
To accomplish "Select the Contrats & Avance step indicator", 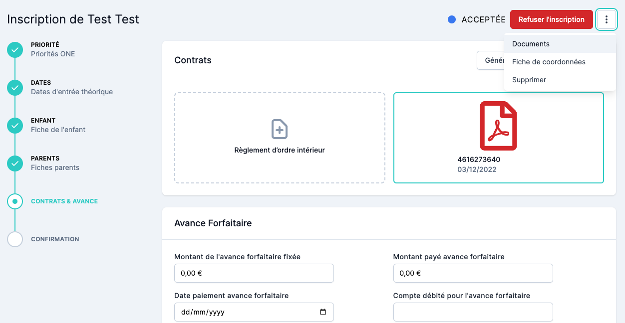I will click(x=15, y=201).
